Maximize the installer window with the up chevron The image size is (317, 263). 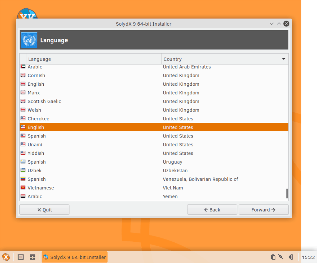click(x=279, y=24)
